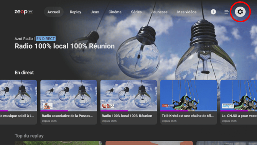Click the Télé Kréol channel logo
Viewport: 257px width, 145px height.
(x=168, y=105)
